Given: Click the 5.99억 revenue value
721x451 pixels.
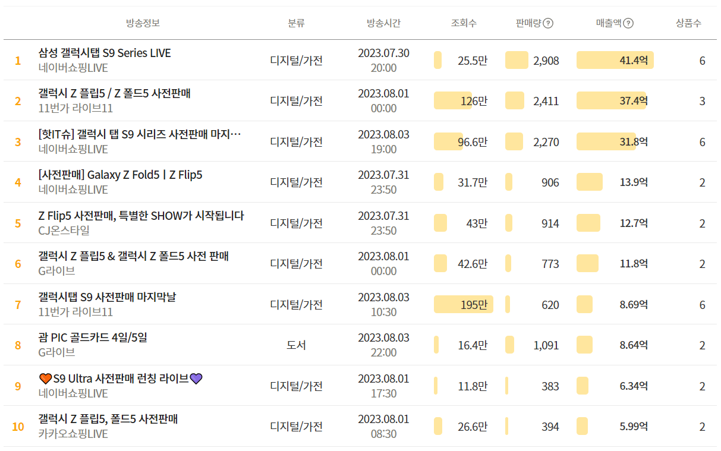Looking at the screenshot, I should tap(634, 426).
